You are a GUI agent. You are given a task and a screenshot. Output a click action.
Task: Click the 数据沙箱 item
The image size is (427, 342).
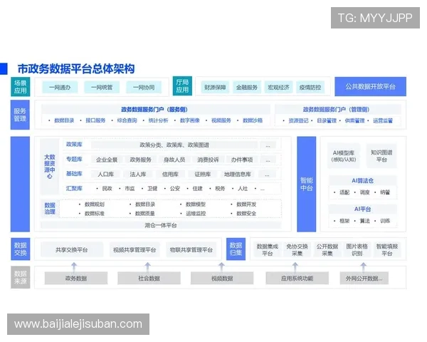[x=253, y=120]
